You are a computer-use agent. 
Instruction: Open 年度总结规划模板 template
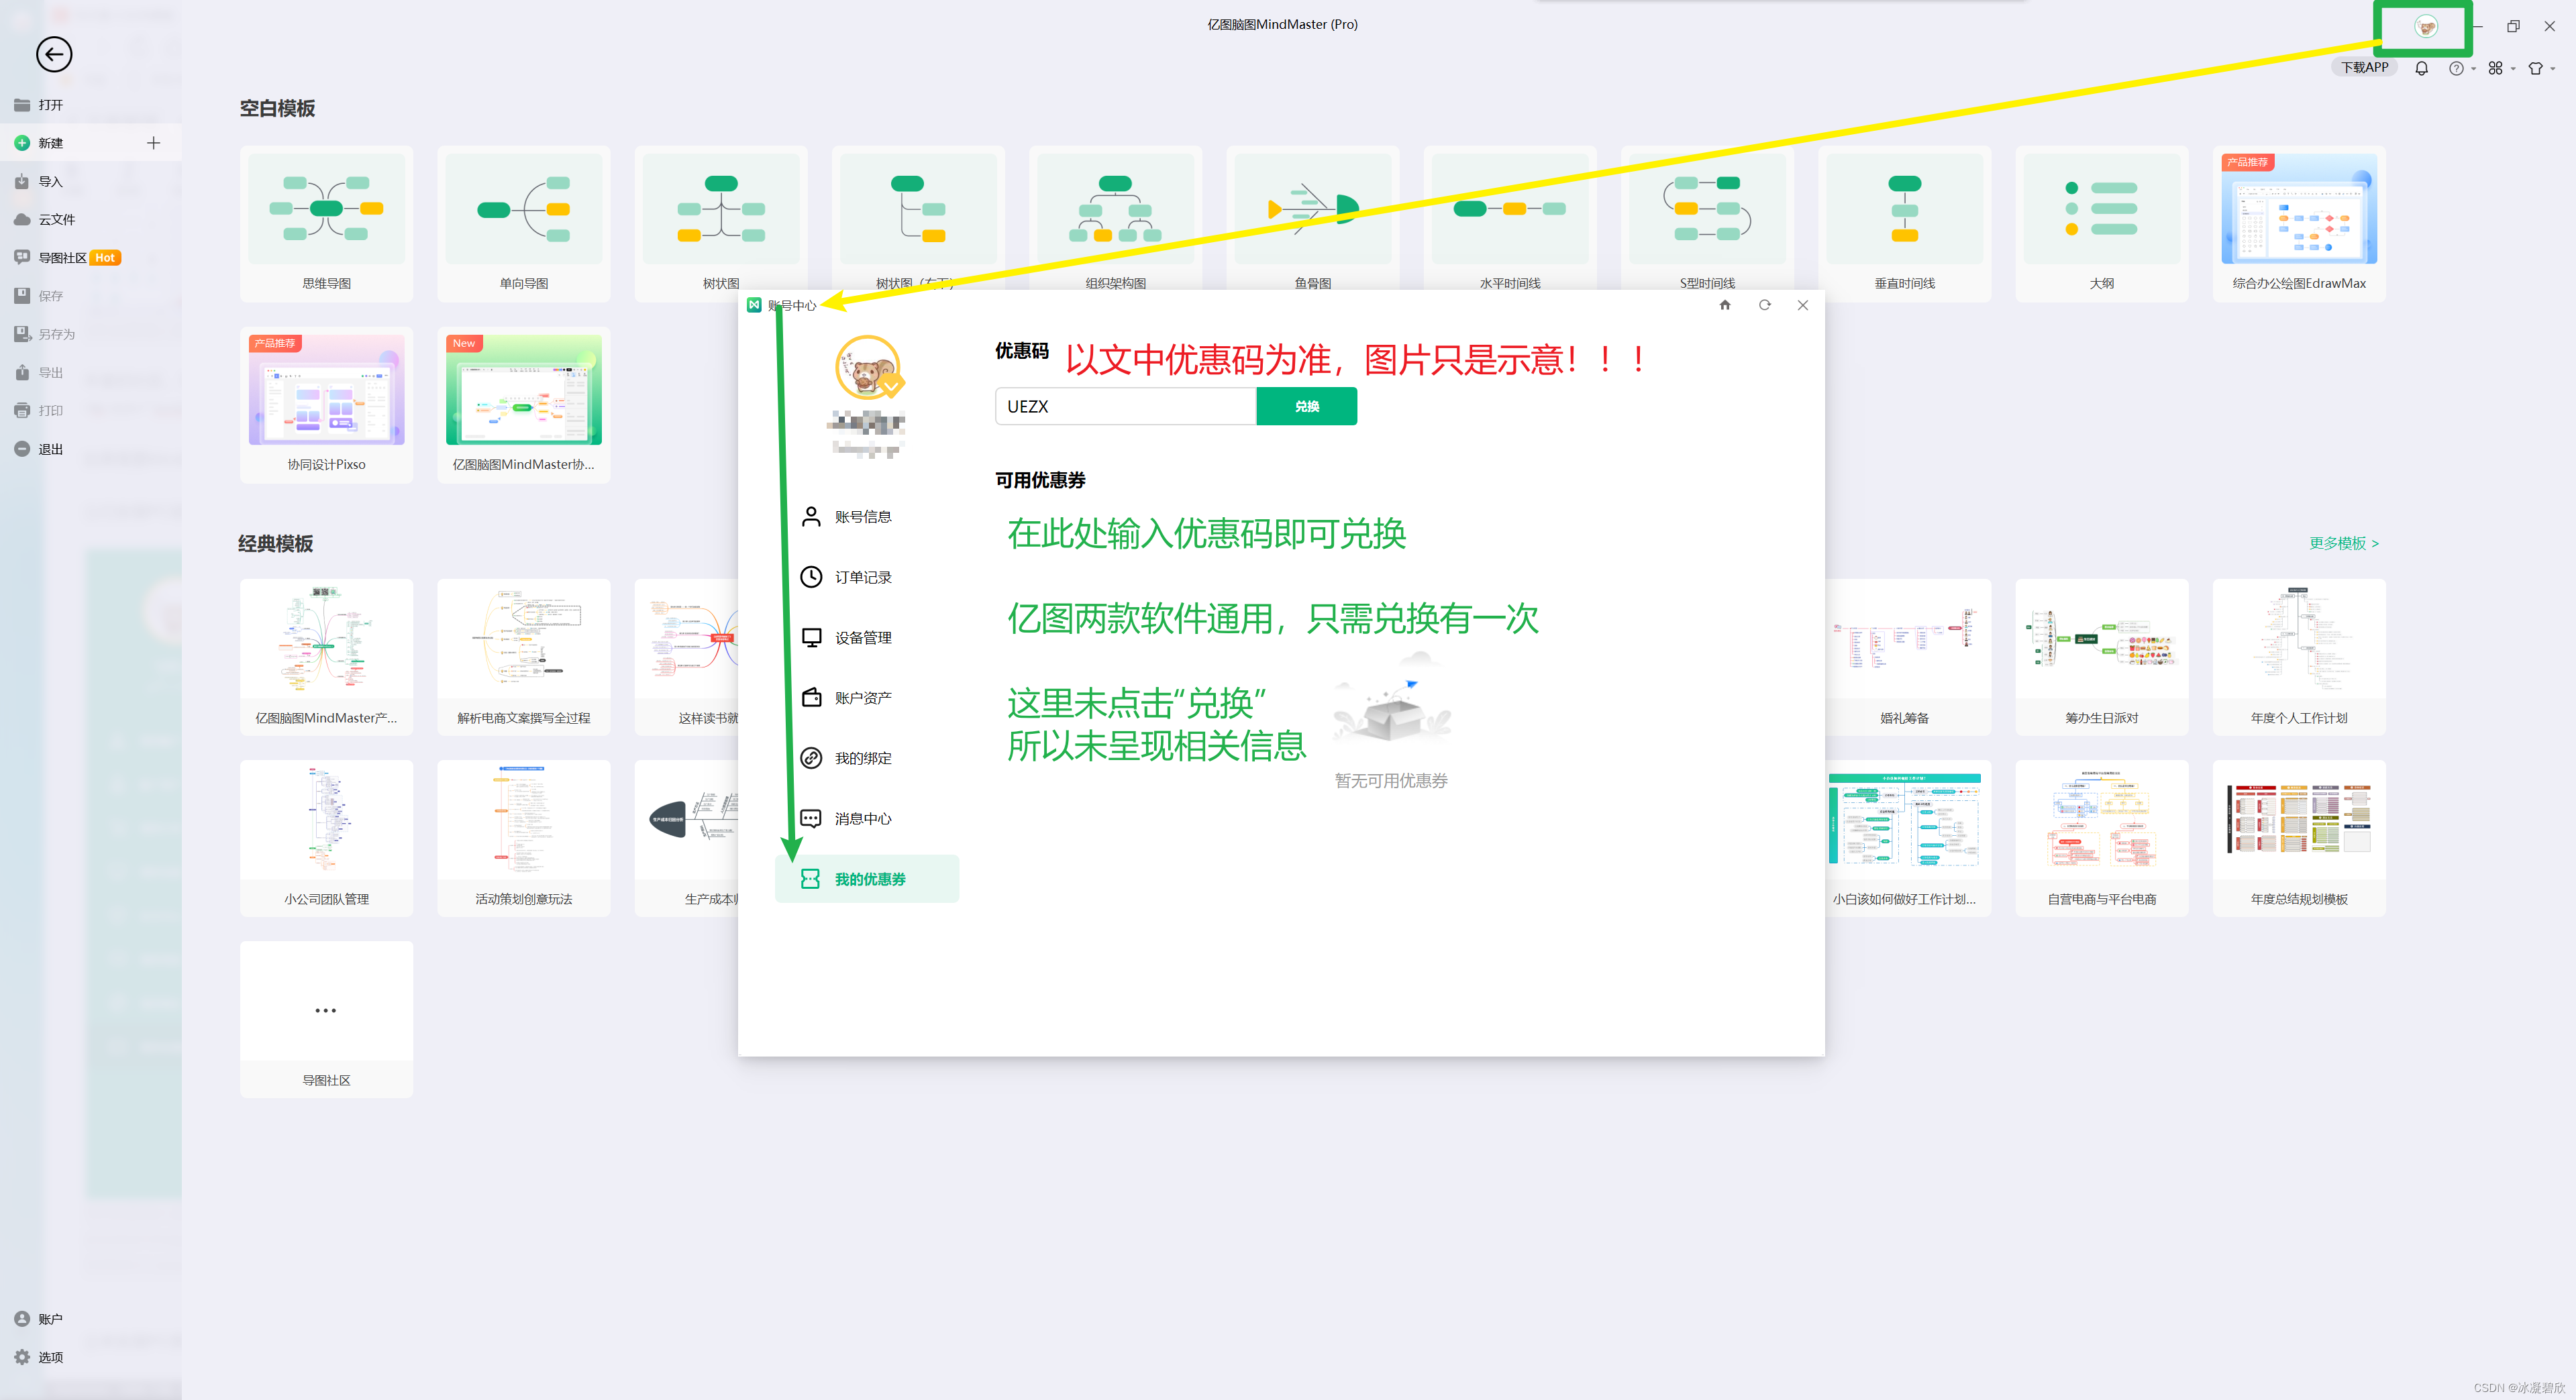pyautogui.click(x=2299, y=838)
